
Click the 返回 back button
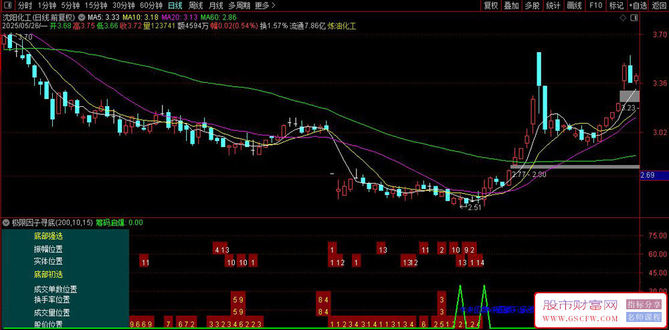[x=660, y=5]
